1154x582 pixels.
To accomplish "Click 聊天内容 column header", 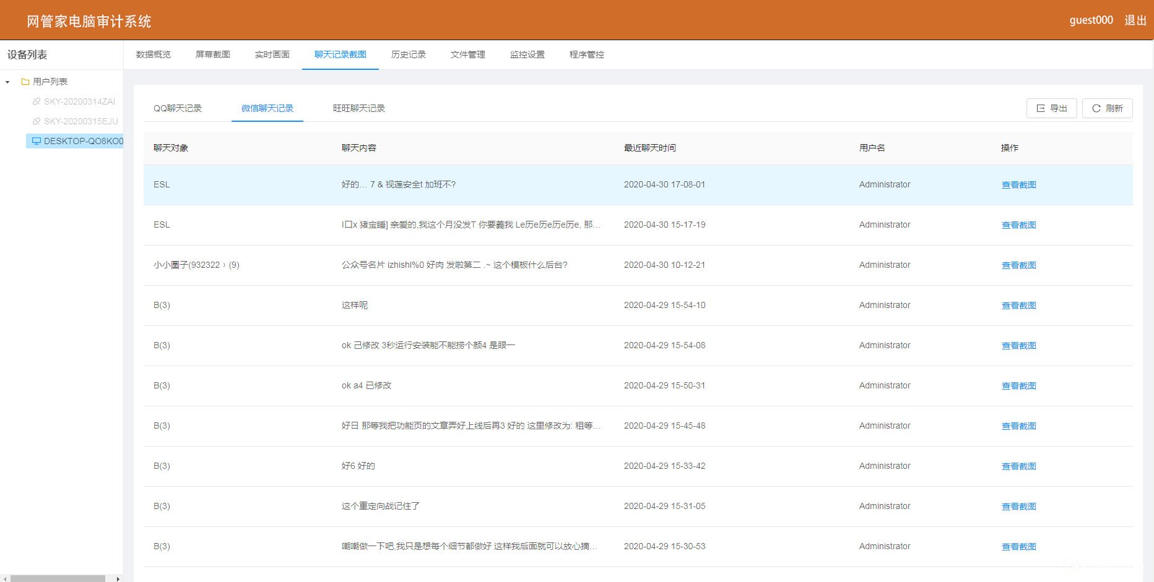I will tap(359, 148).
